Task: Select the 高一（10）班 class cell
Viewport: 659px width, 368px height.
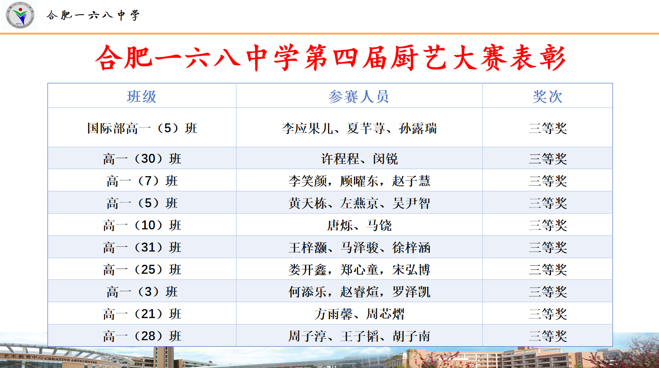Action: (141, 225)
